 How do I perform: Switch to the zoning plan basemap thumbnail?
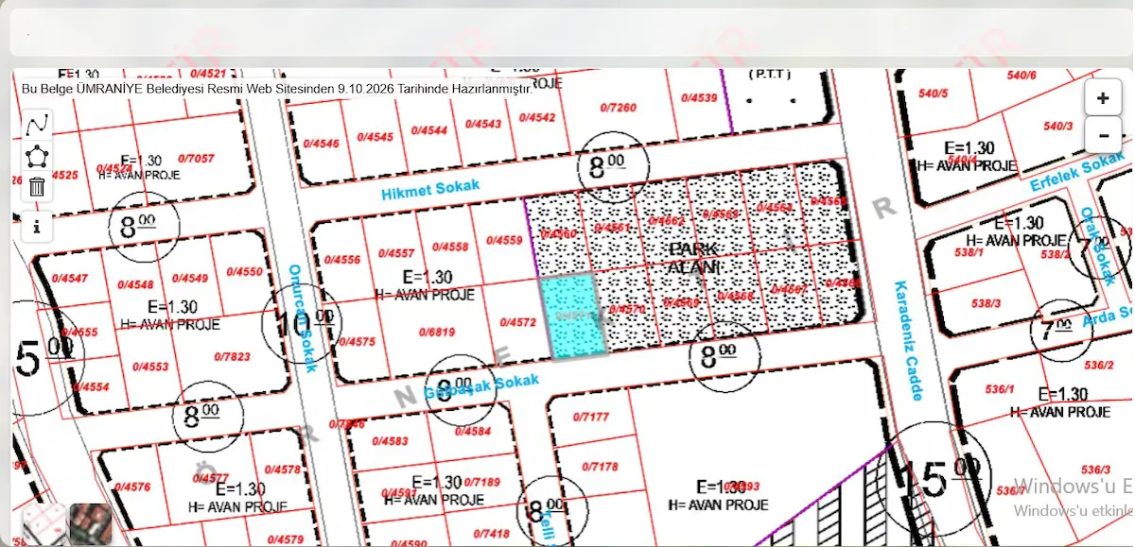point(44,524)
